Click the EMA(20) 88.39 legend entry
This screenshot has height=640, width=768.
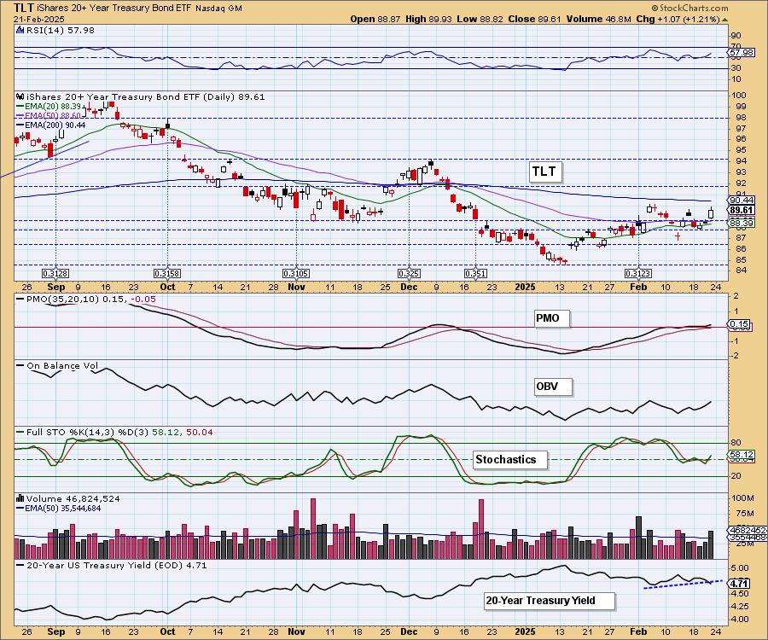[x=49, y=106]
